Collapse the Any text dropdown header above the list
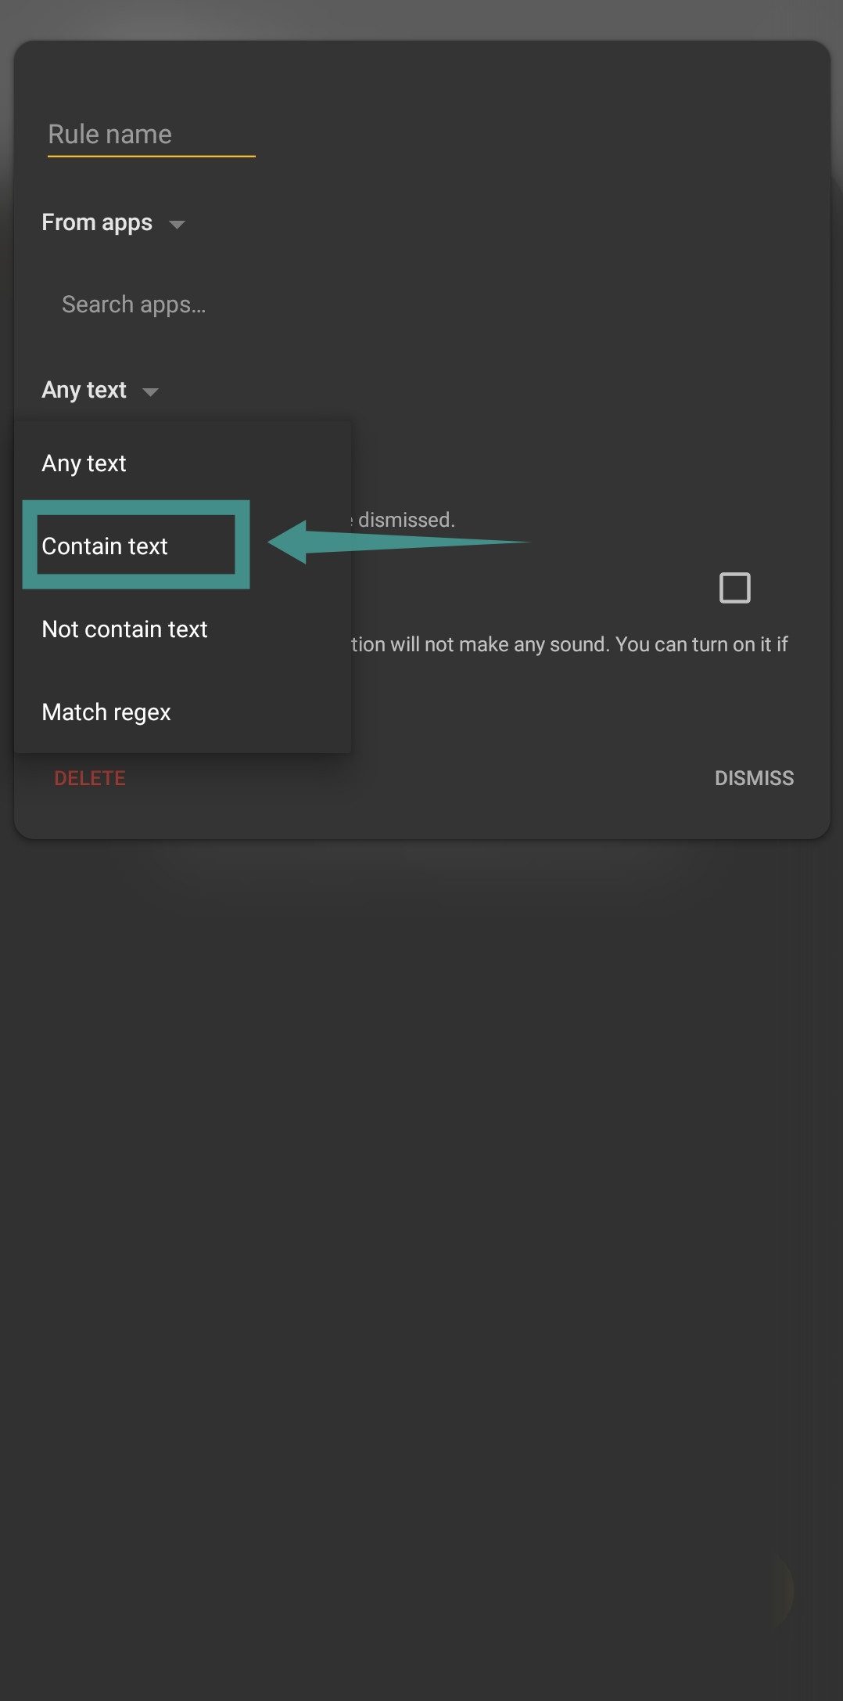 click(84, 390)
